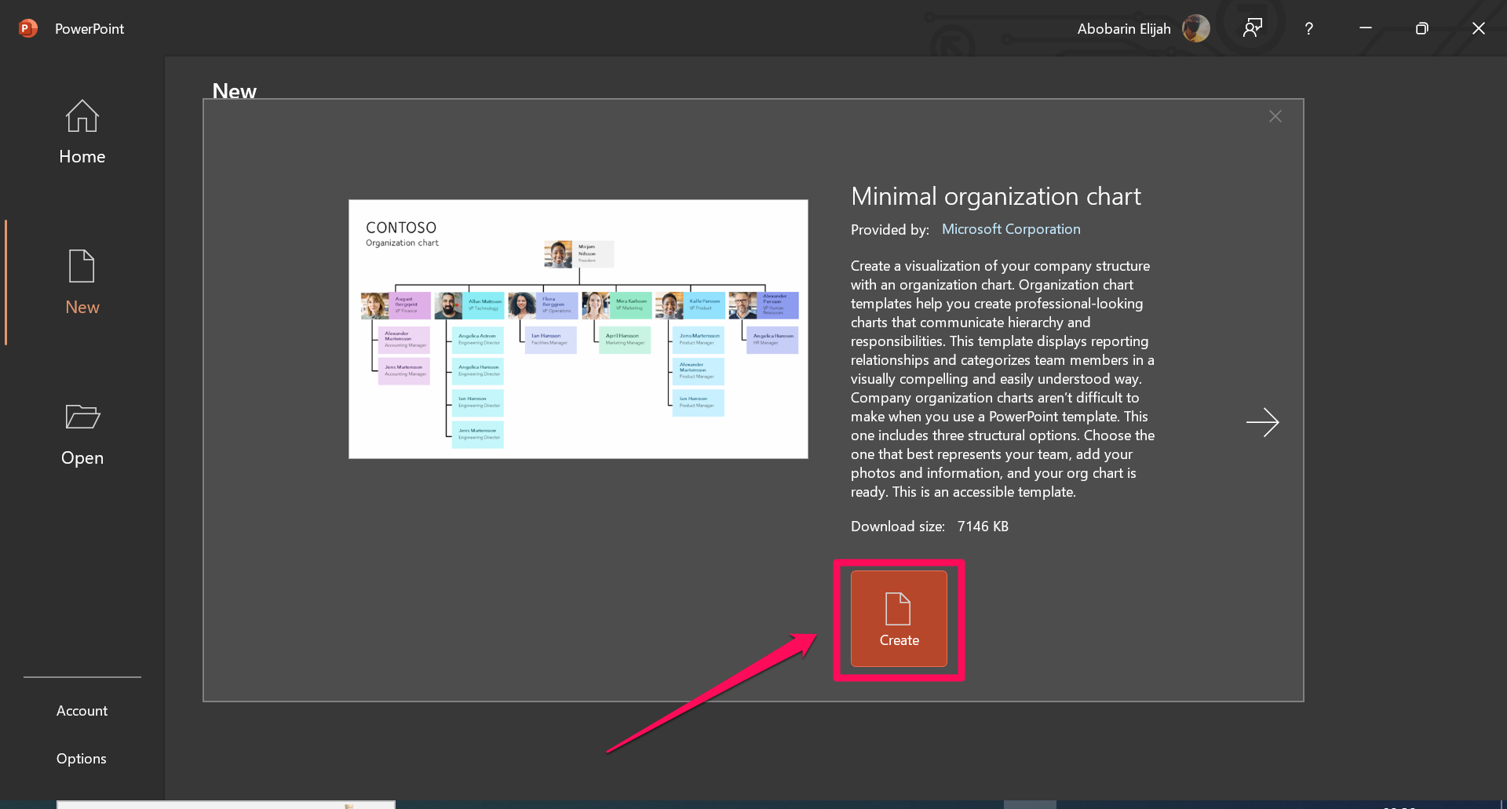Select the New tab in sidebar

[82, 282]
